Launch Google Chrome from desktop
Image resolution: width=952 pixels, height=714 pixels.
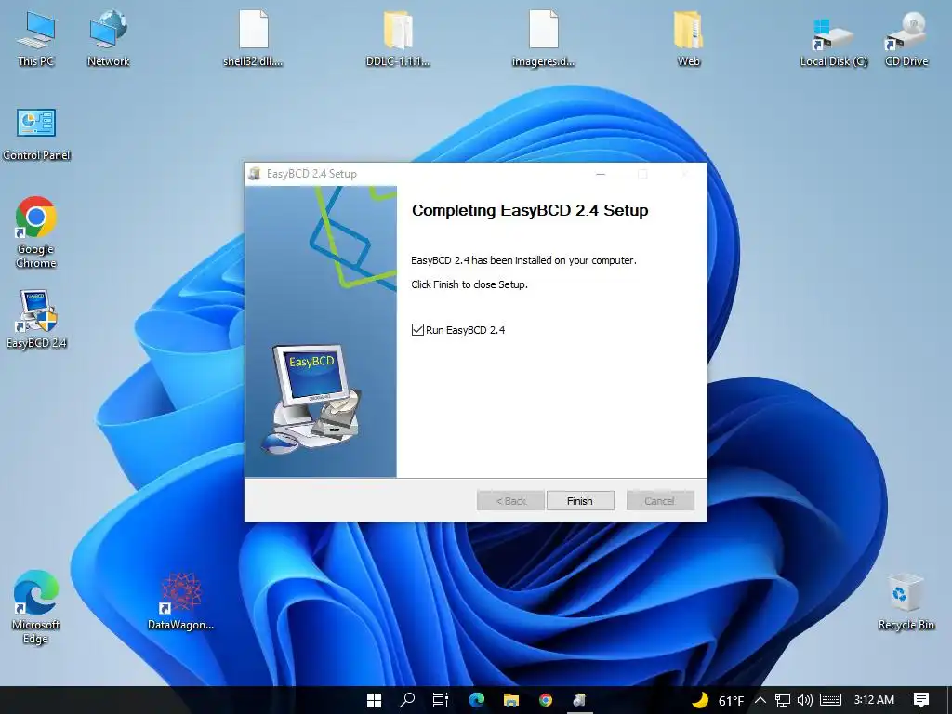tap(36, 232)
